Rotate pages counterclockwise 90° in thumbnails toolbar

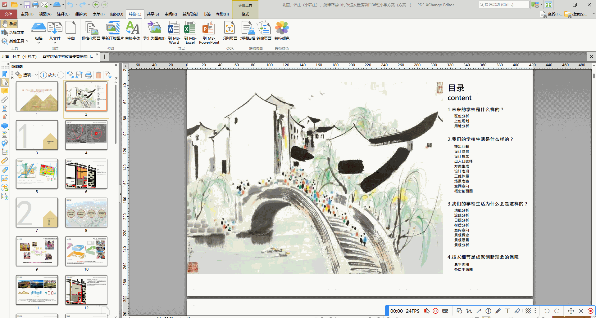[71, 75]
